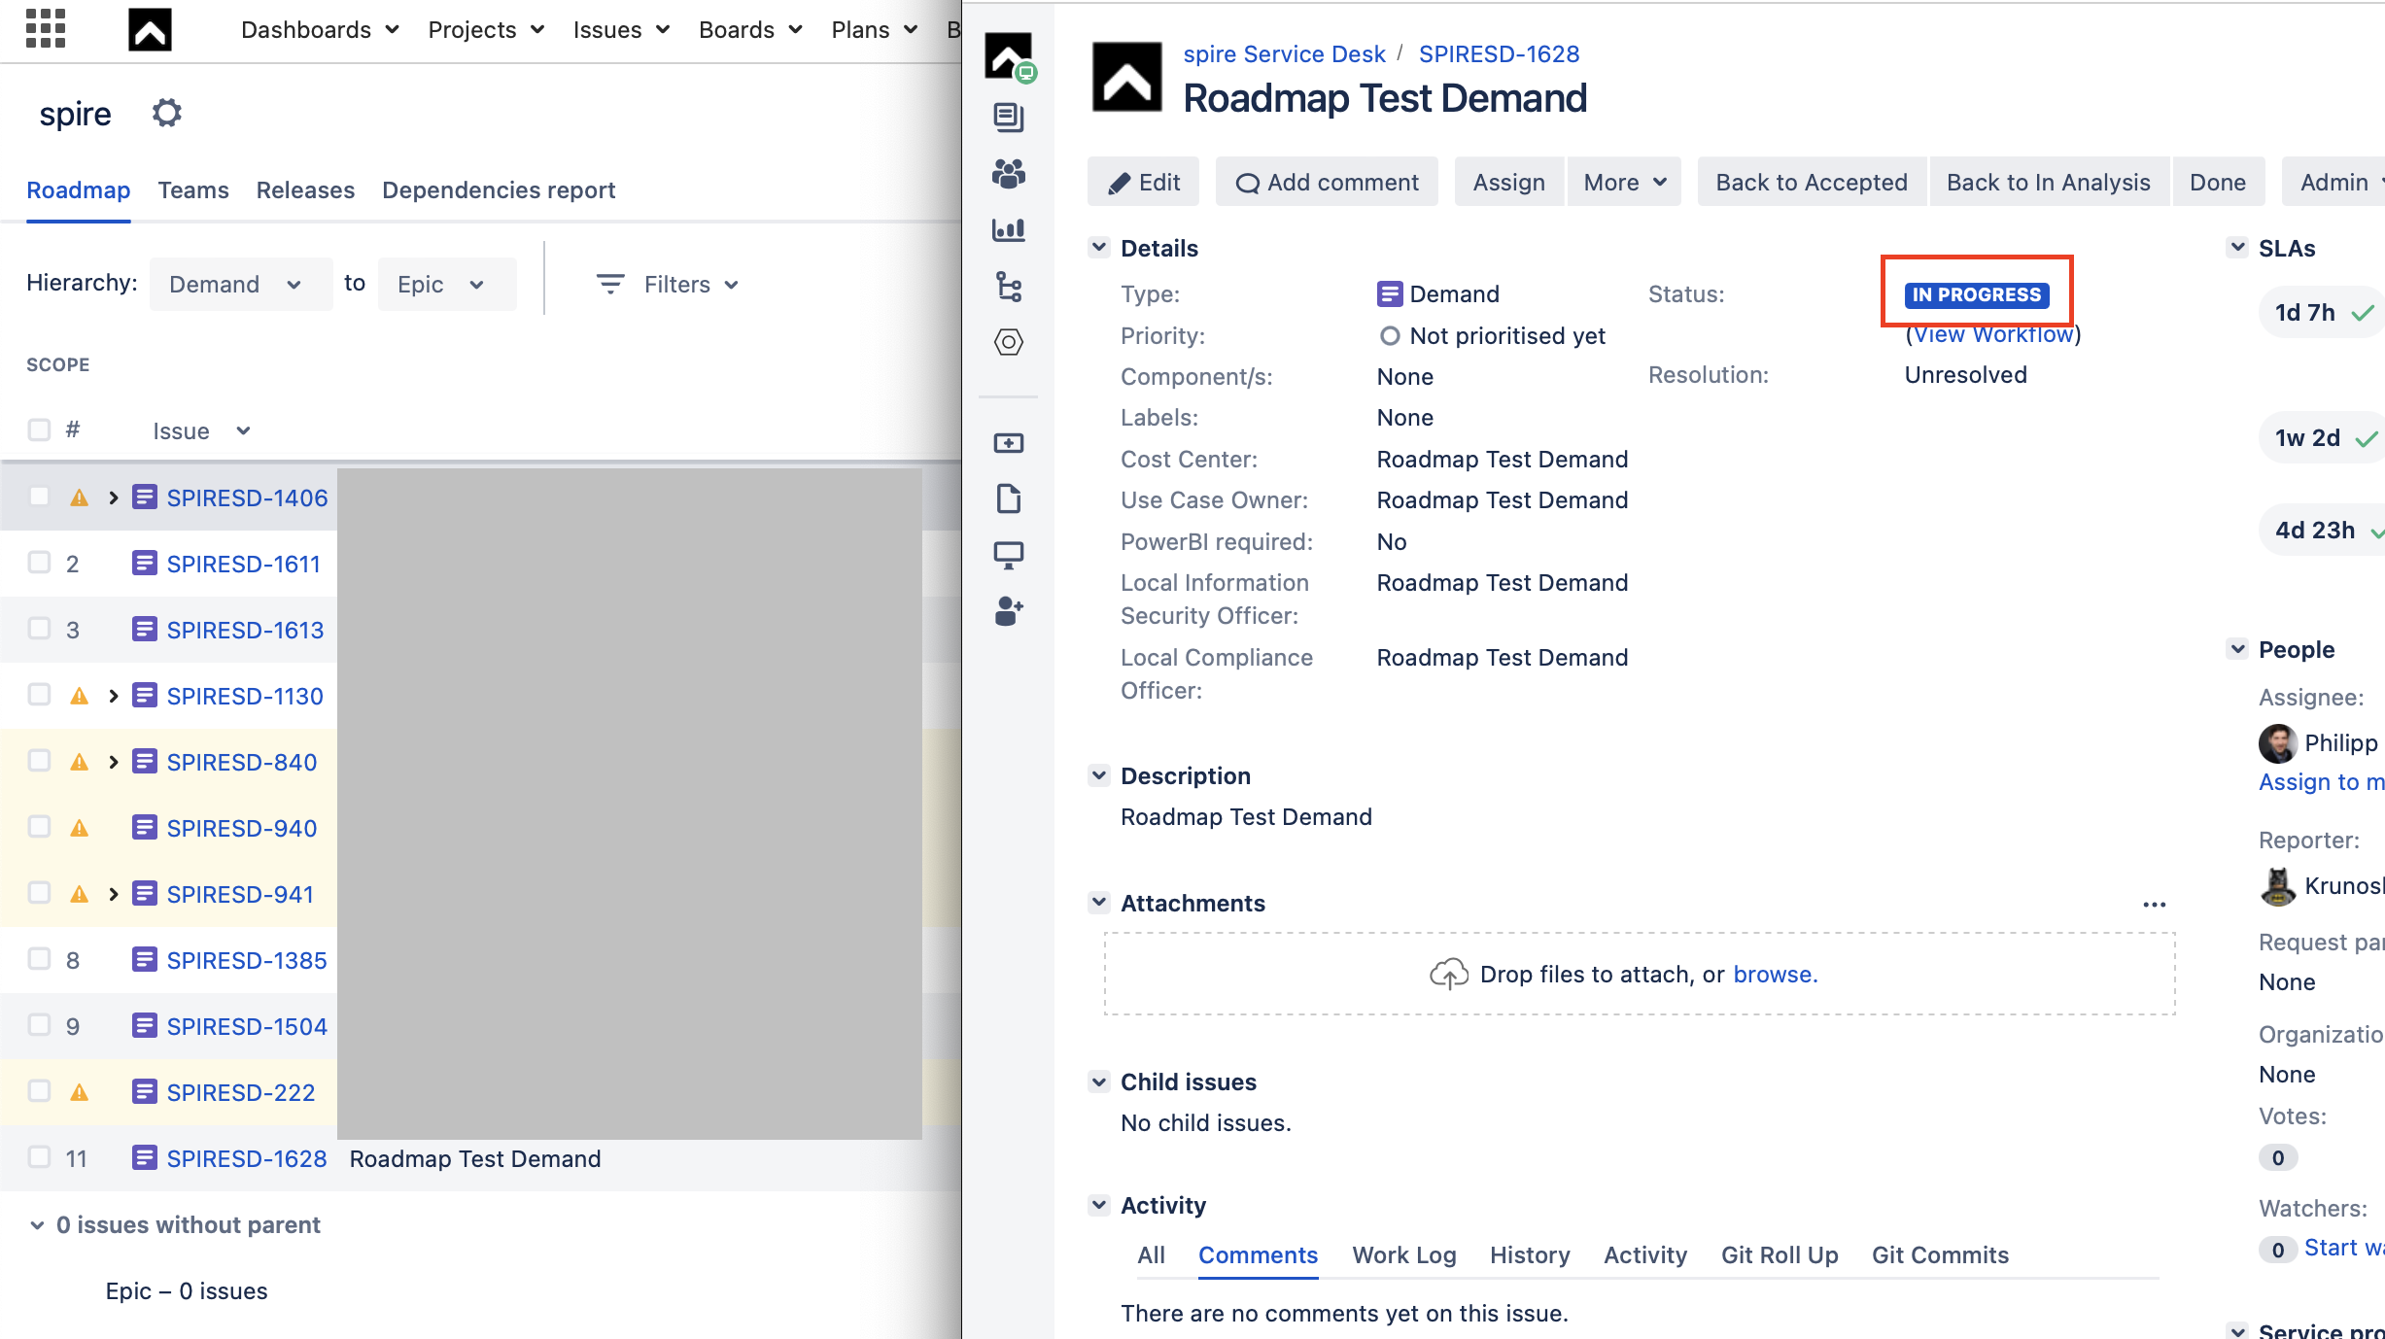The height and width of the screenshot is (1339, 2385).
Task: Open the hexagon components icon in sidebar
Action: (x=1009, y=342)
